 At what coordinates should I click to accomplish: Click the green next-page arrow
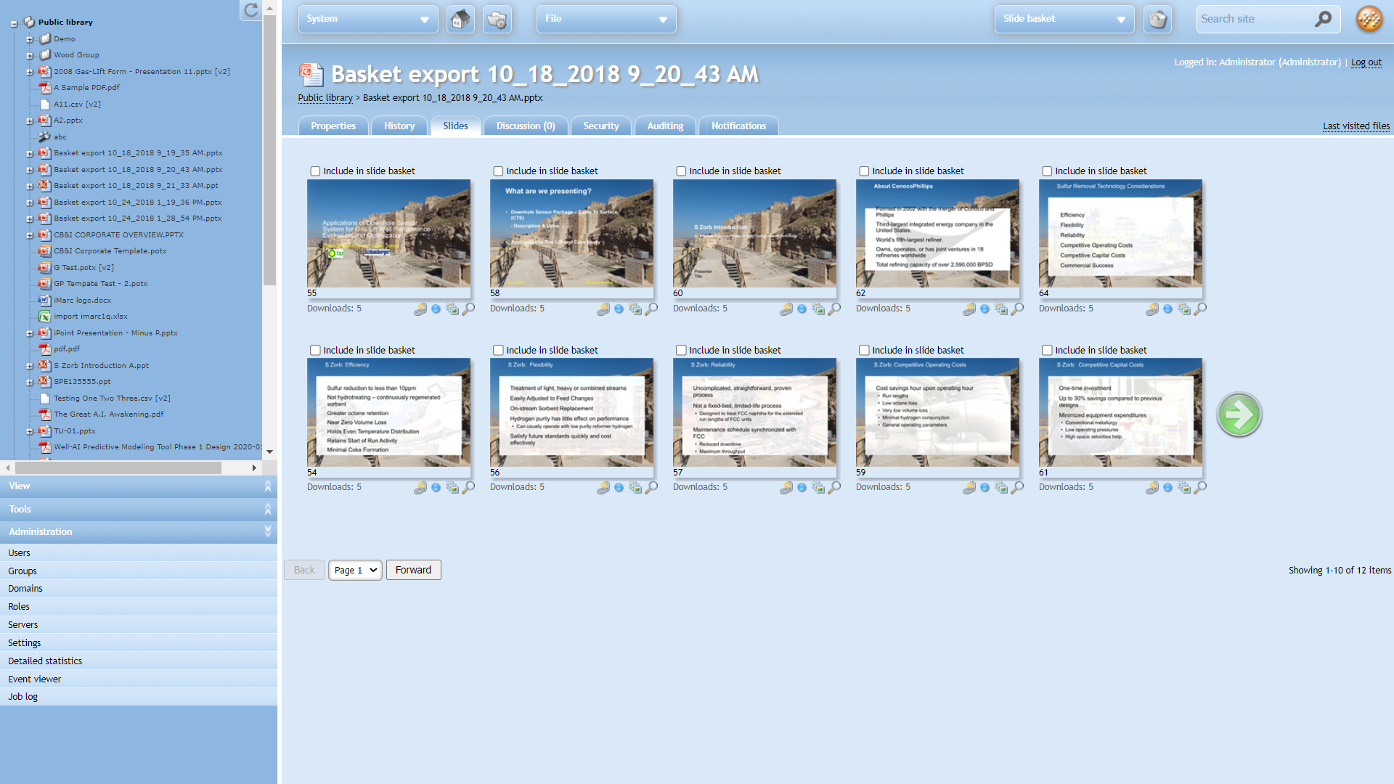coord(1239,415)
